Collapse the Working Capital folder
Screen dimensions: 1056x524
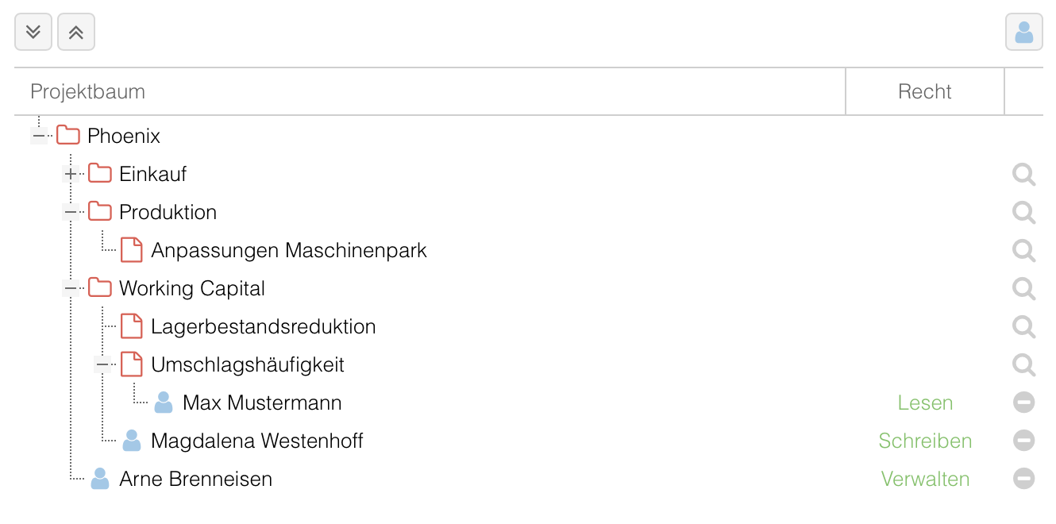(x=71, y=288)
